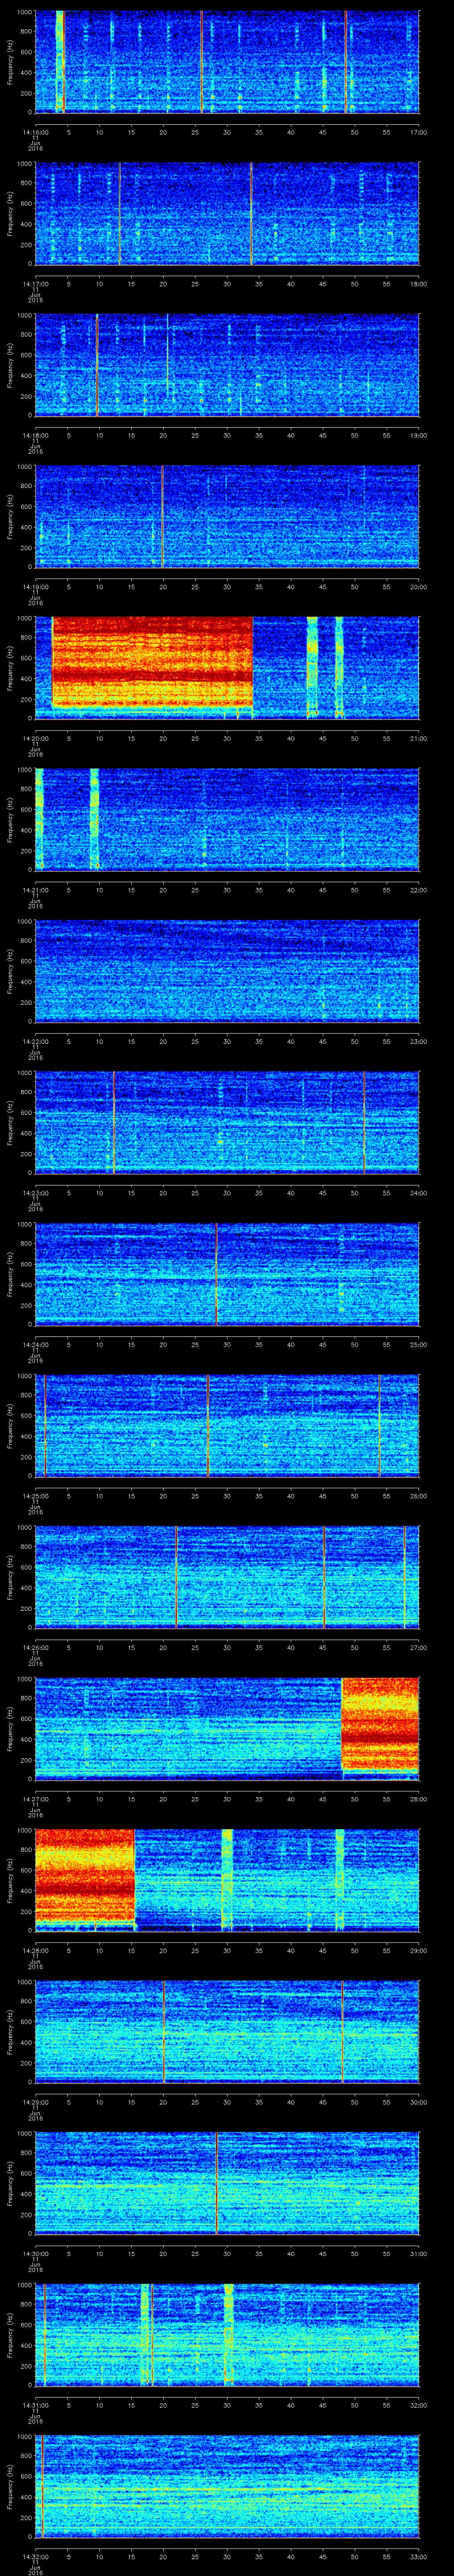Focus the spectrogram panel starting at 14:28:00
This screenshot has height=2576, width=454.
pos(227,1881)
